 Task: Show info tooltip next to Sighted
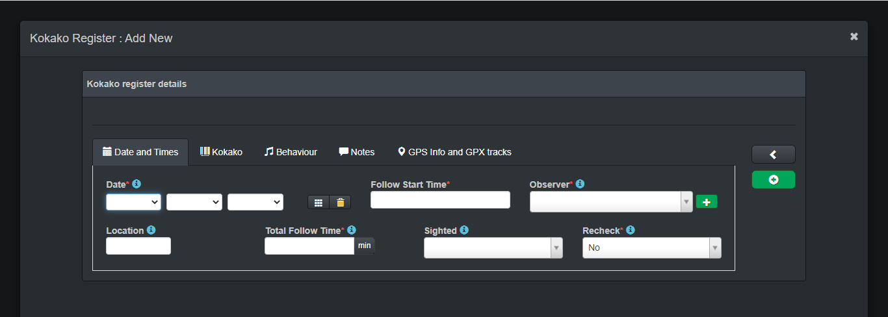[x=464, y=230]
